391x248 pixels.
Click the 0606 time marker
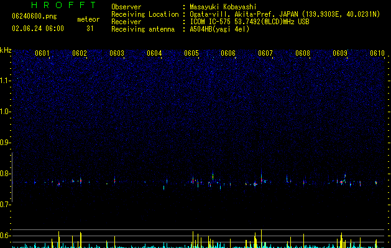coord(228,53)
